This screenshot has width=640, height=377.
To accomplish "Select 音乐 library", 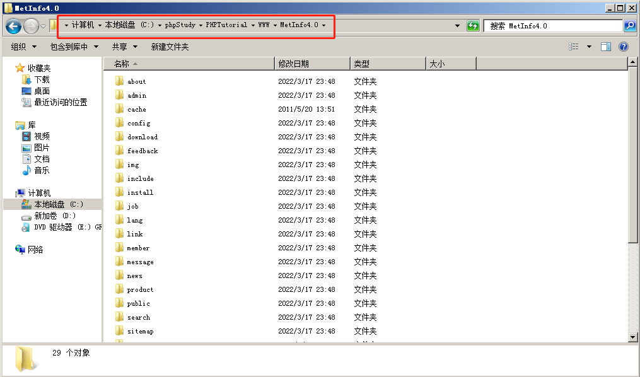I will click(42, 171).
